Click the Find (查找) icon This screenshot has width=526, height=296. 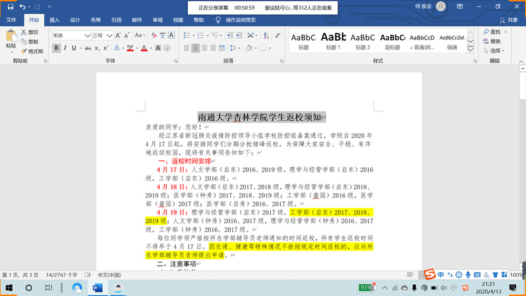[x=491, y=32]
